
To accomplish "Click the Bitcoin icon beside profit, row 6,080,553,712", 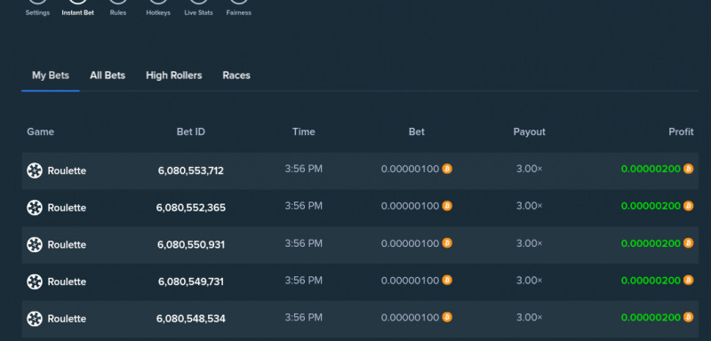I will [688, 169].
